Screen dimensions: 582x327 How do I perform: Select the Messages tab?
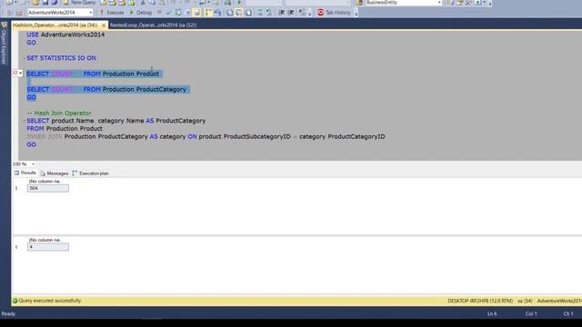[55, 173]
